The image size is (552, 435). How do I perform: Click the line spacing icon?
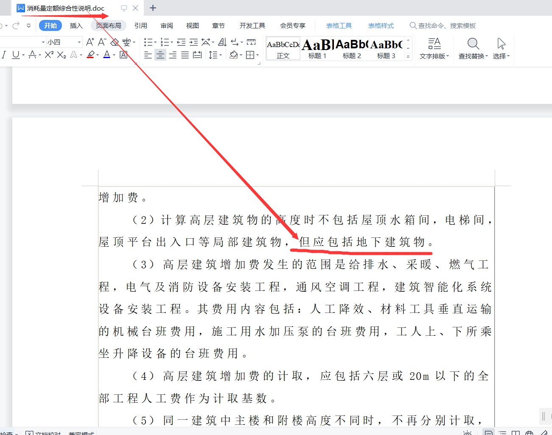click(x=213, y=55)
